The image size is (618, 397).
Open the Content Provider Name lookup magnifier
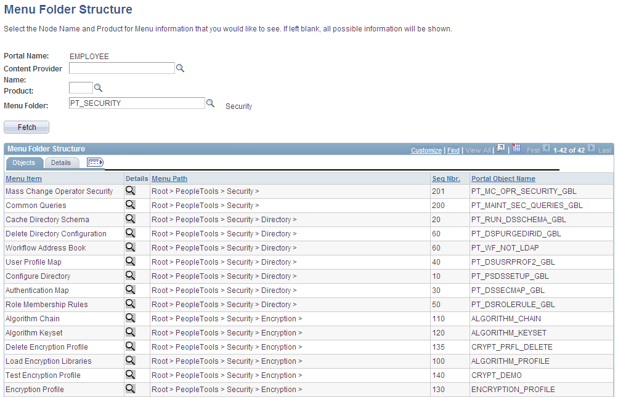[x=180, y=68]
